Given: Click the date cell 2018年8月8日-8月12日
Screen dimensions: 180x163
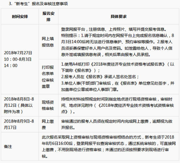Looking at the screenshot, I should (x=19, y=105).
